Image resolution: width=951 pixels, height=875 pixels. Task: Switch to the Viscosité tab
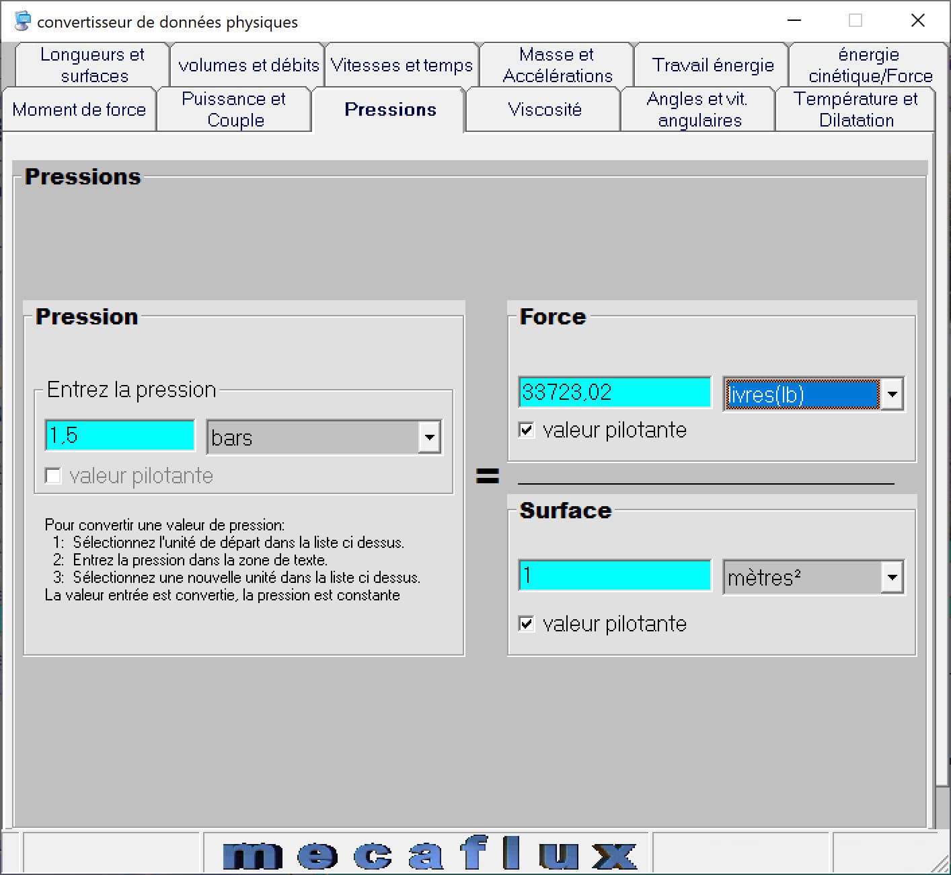coord(542,109)
